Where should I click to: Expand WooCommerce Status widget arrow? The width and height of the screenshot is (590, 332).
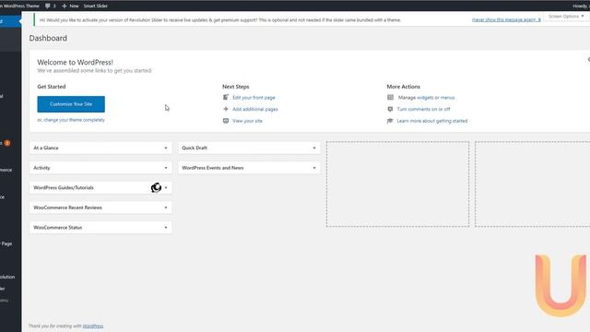[166, 228]
